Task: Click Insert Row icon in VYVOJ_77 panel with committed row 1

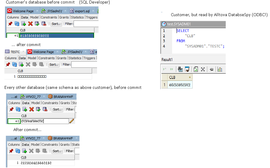Action: 24,151
